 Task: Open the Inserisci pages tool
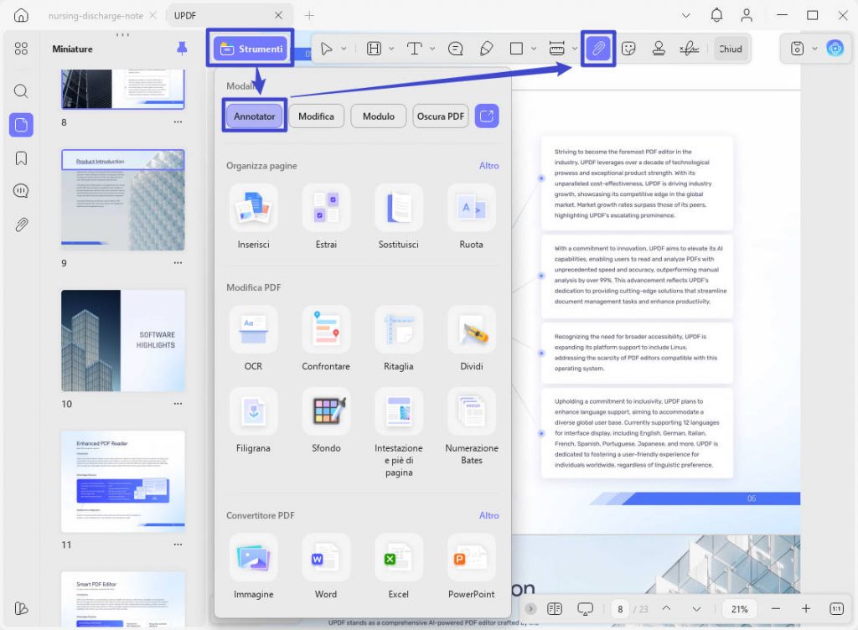coord(253,217)
